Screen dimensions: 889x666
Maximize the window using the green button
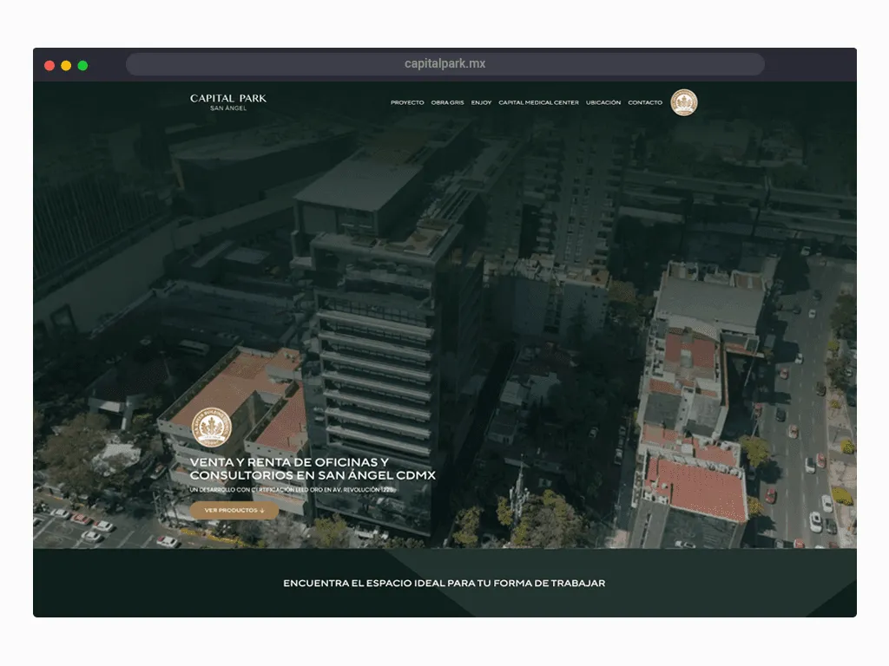click(82, 65)
